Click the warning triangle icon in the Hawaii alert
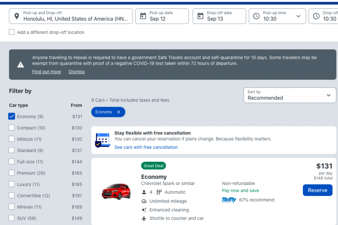 pyautogui.click(x=21, y=65)
